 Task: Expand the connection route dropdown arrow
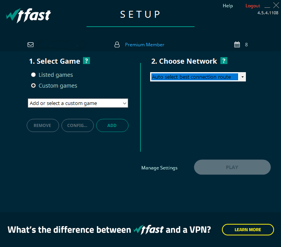(x=242, y=77)
